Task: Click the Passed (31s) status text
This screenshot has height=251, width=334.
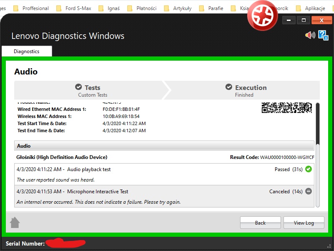Action: click(288, 169)
